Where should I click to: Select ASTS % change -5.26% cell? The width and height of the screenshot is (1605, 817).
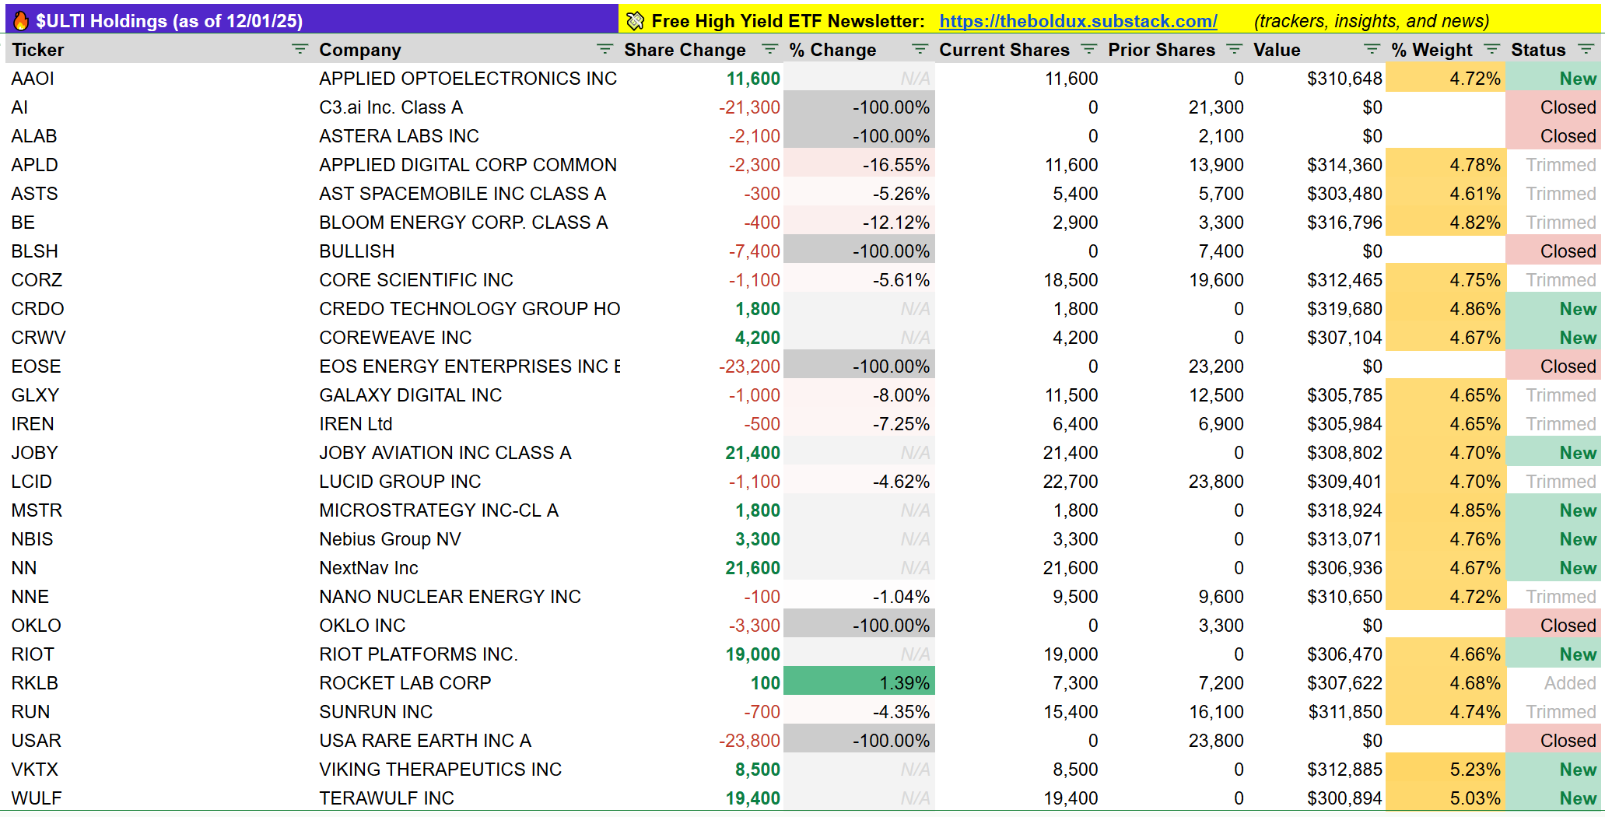coord(859,194)
